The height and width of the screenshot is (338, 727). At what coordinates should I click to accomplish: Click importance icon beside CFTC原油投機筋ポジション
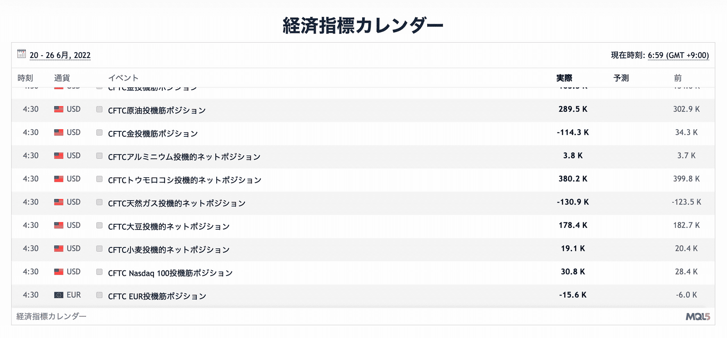point(99,109)
